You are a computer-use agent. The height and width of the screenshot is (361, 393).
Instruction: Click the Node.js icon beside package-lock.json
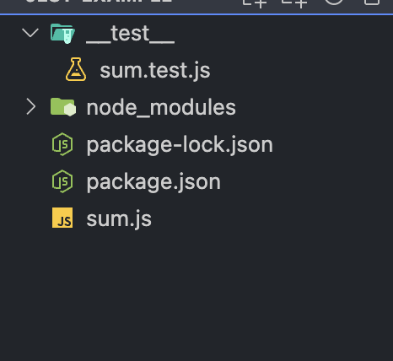tap(62, 144)
